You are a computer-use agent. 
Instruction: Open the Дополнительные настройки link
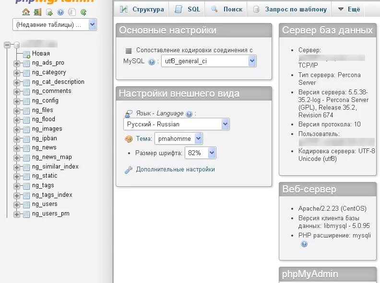176,170
